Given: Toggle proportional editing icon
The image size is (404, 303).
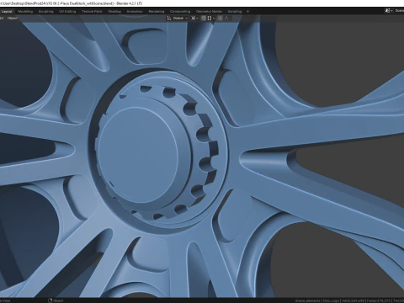Looking at the screenshot, I should point(221,19).
